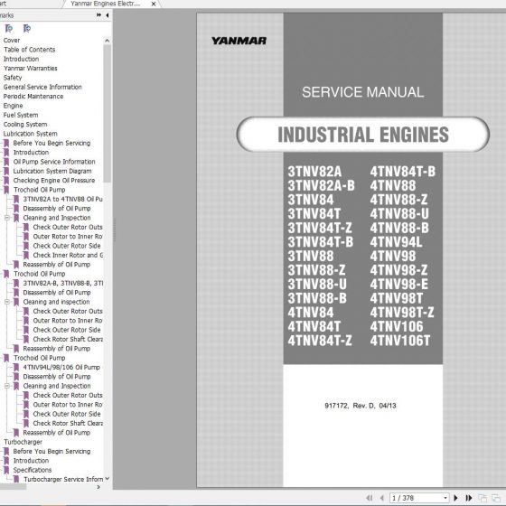Collapse third Cleaning and Inspection node
Image resolution: width=506 pixels, height=506 pixels.
7,386
